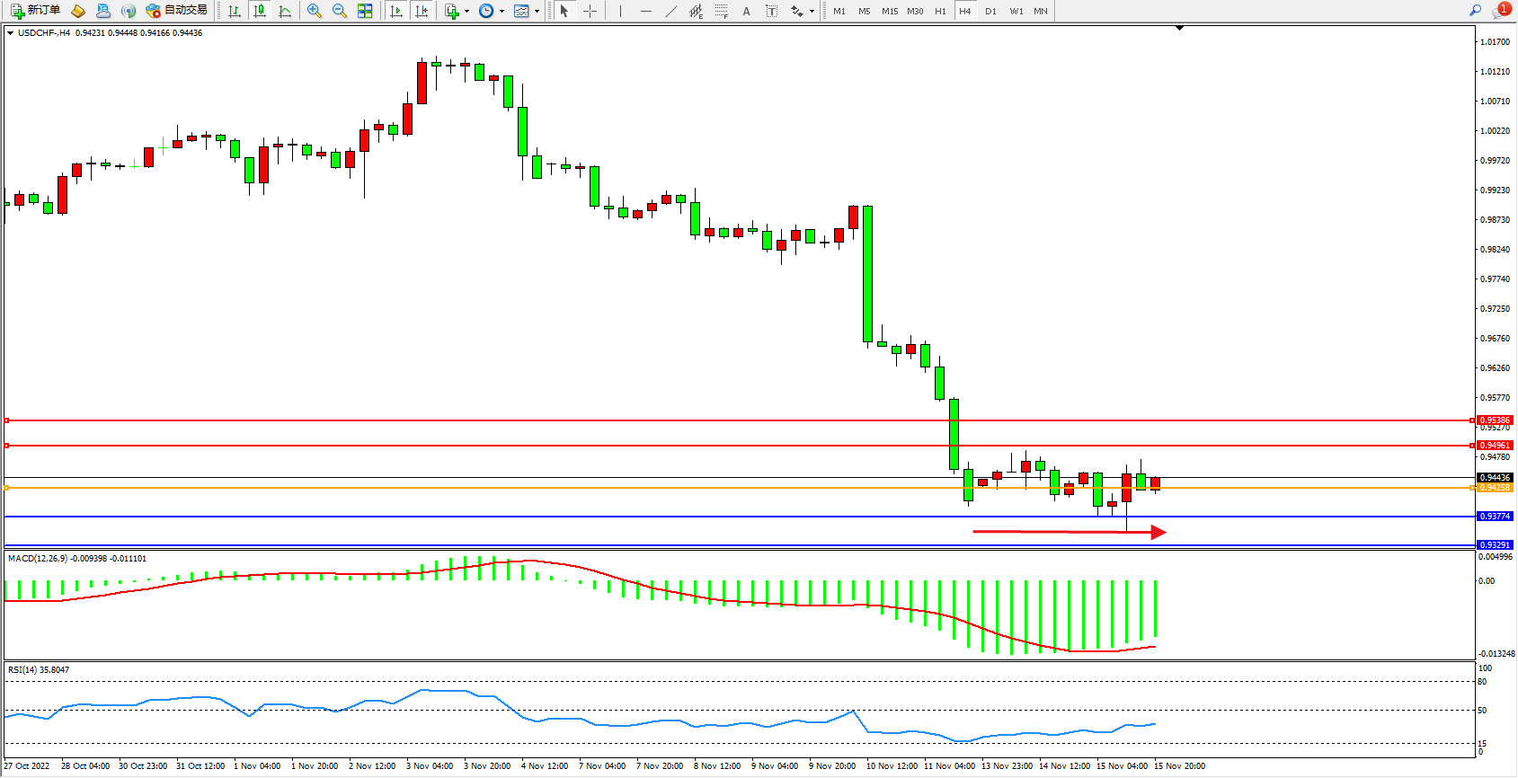Expand the indicators list dropdown arrow
The width and height of the screenshot is (1518, 778).
click(466, 12)
